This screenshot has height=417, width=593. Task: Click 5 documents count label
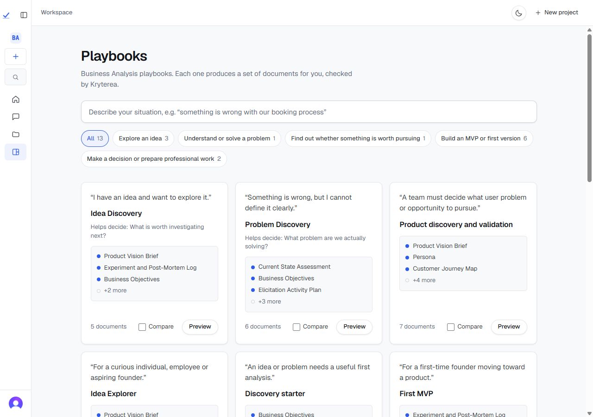point(108,327)
